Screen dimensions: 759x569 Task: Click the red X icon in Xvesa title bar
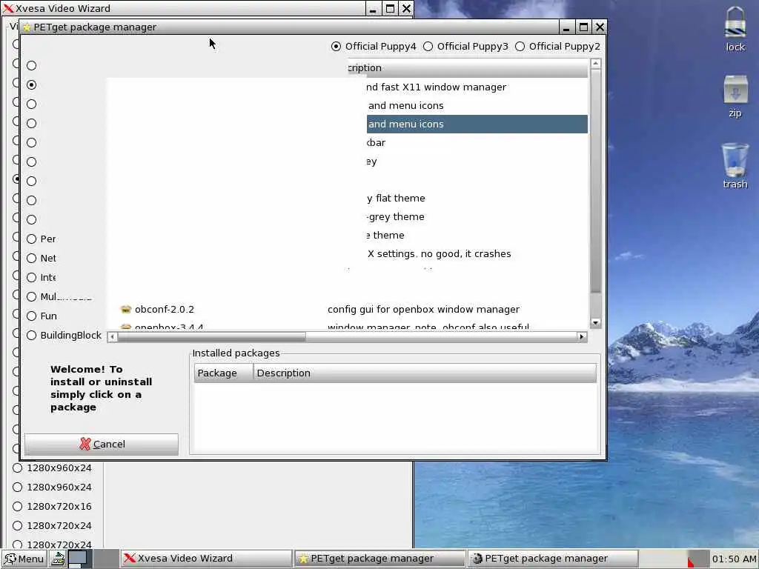pyautogui.click(x=7, y=8)
